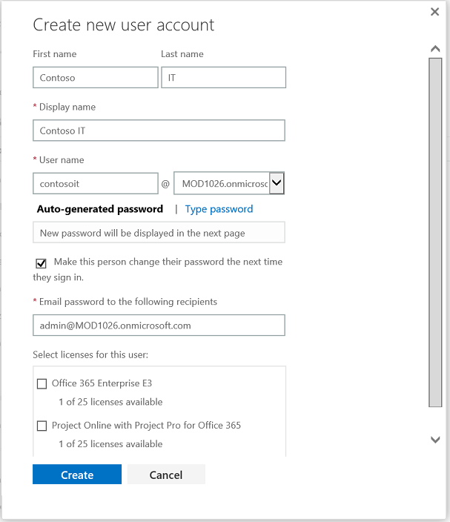Toggle make this person change password checkbox

tap(42, 263)
